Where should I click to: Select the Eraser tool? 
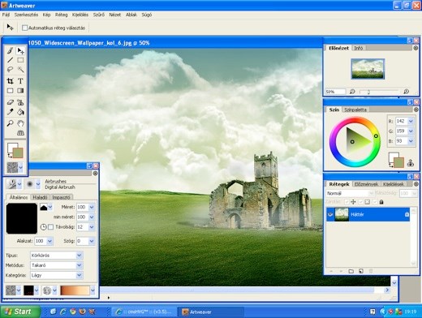[11, 102]
